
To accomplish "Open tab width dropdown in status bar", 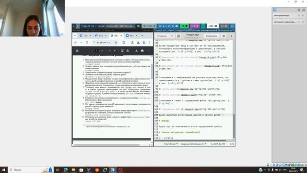I will click(x=193, y=144).
